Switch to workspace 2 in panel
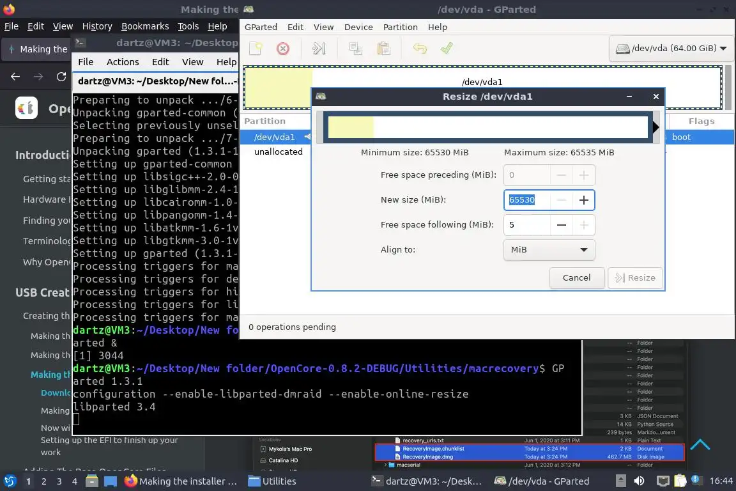736x491 pixels. (x=43, y=481)
